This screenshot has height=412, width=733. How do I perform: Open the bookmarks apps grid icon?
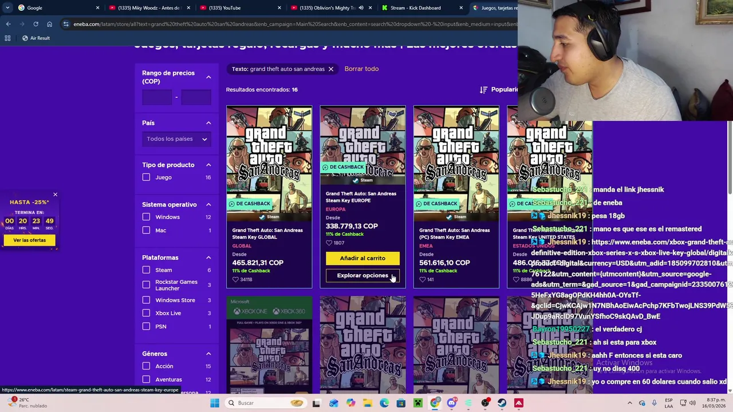pos(7,38)
